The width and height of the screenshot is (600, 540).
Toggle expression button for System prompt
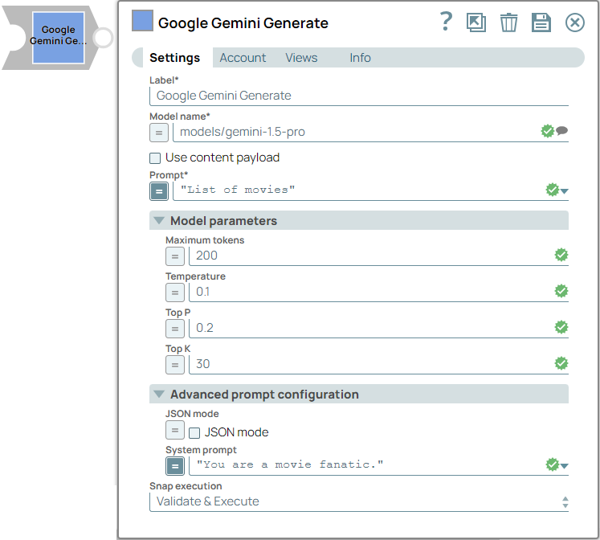[x=175, y=466]
